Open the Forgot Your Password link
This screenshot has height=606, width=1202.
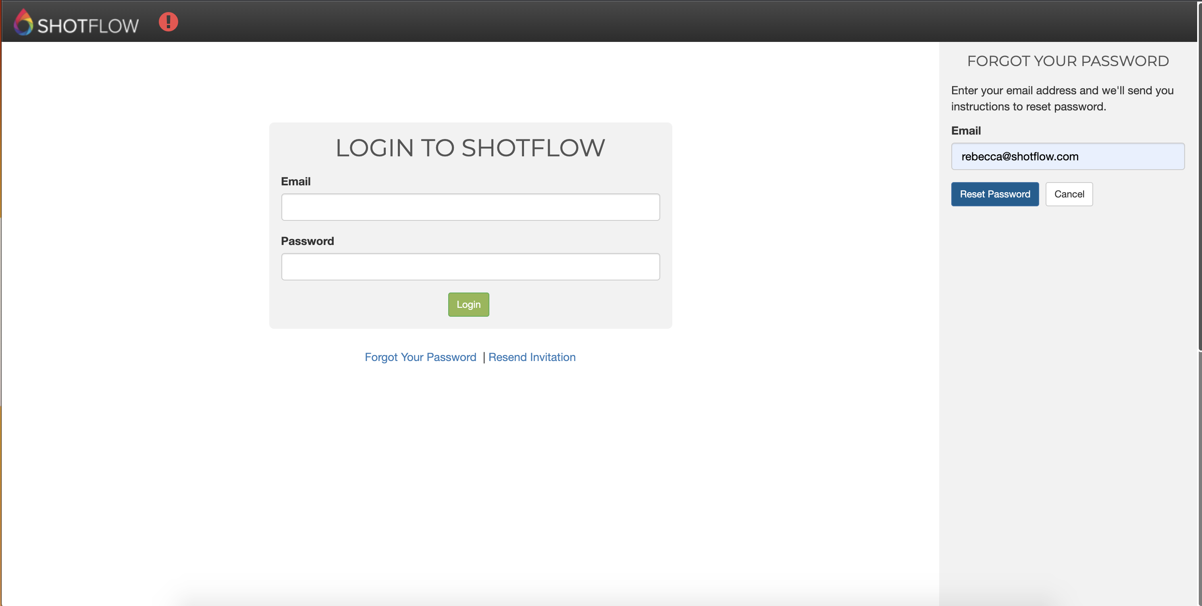coord(420,357)
